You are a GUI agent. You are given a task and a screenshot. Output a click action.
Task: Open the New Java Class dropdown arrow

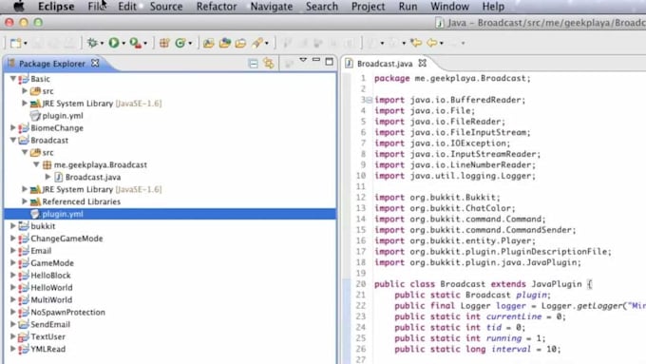click(x=190, y=44)
